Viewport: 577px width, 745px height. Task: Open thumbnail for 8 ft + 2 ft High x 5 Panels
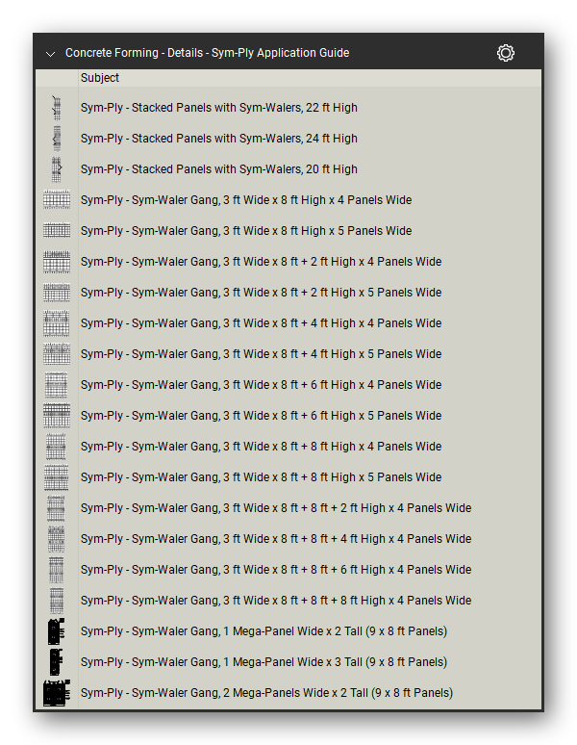[57, 293]
